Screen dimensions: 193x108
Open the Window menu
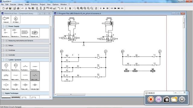[x=64, y=4]
